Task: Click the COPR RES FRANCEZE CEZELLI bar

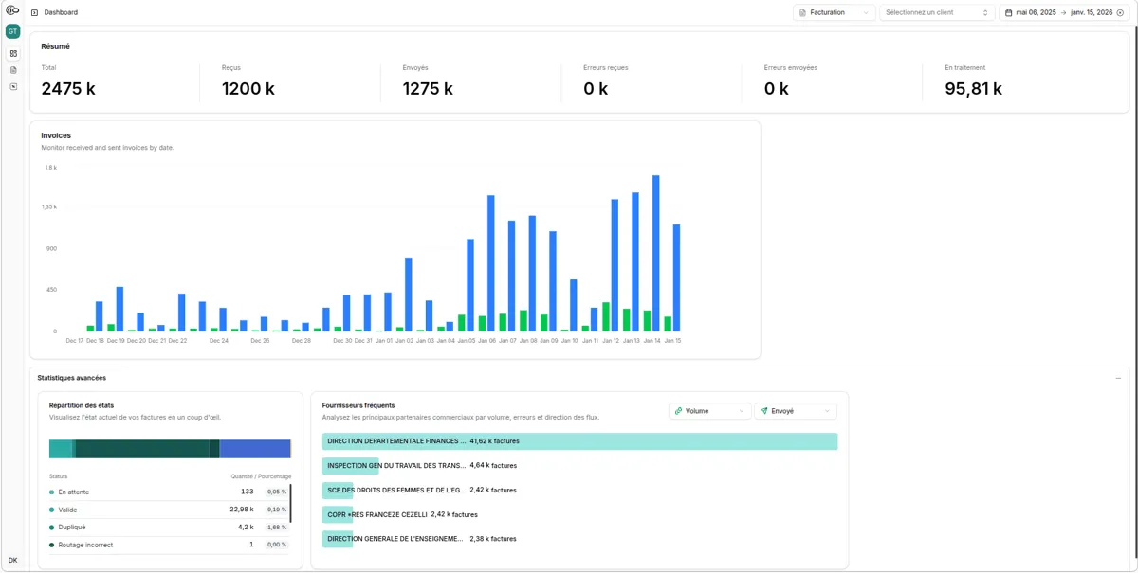Action: (338, 514)
